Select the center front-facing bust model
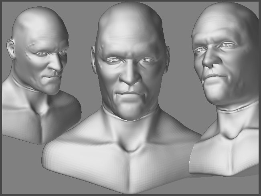261x196 pixels. 121,98
